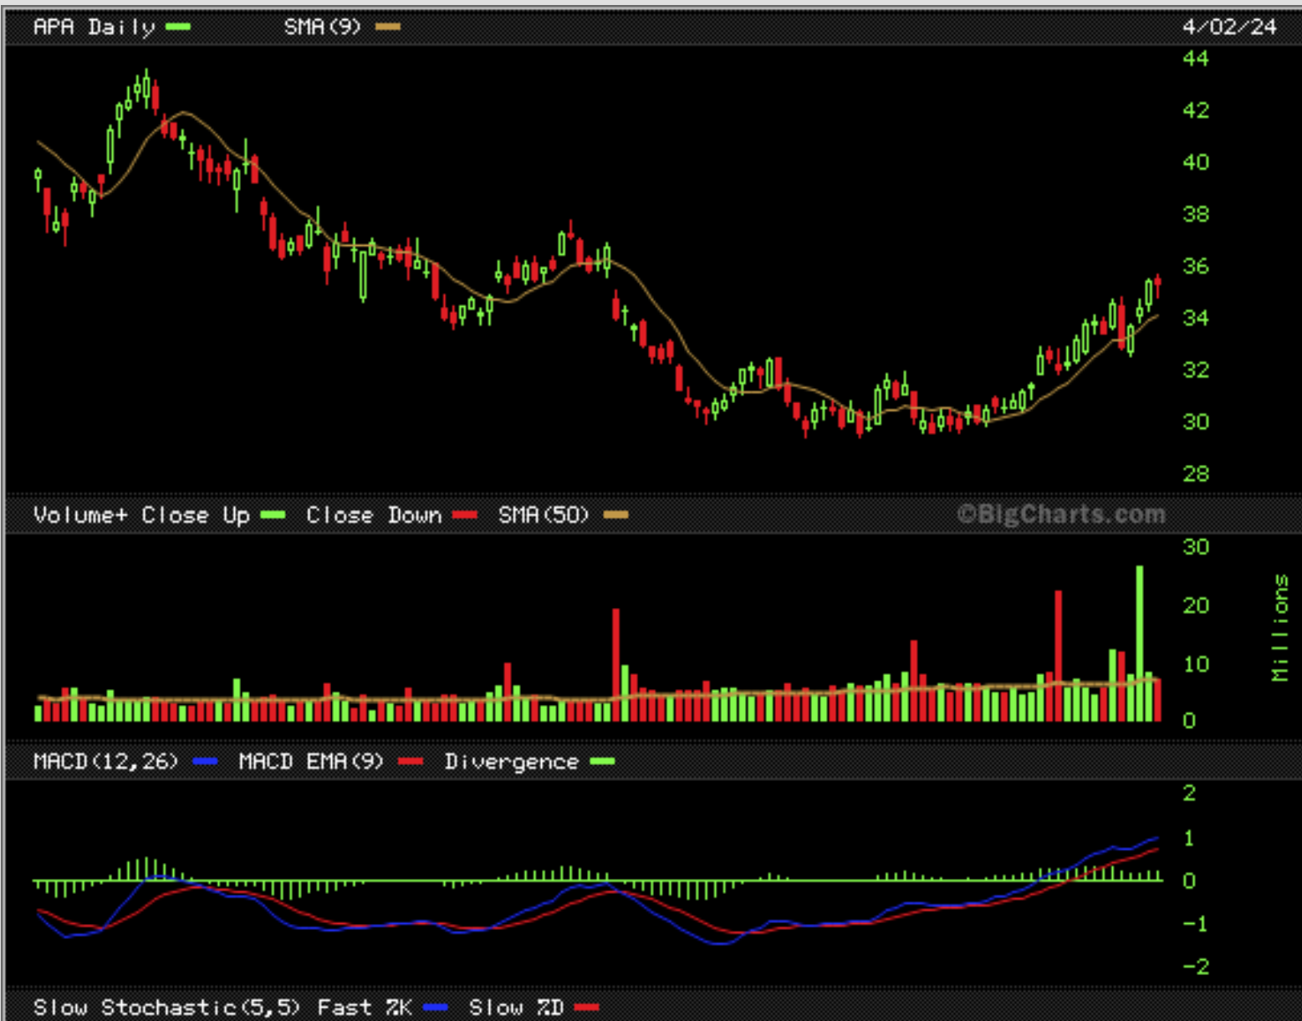This screenshot has height=1021, width=1302.
Task: Click the red Slow %D legend swatch
Action: (x=587, y=1008)
